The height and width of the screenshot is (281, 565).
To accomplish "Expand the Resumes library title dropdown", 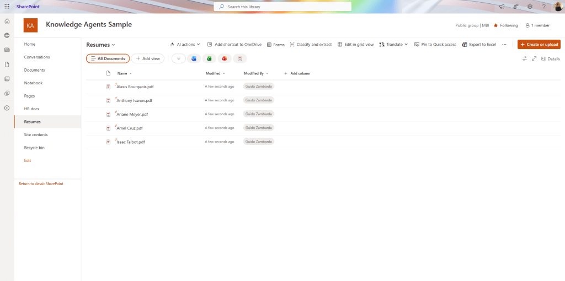I will pos(100,45).
